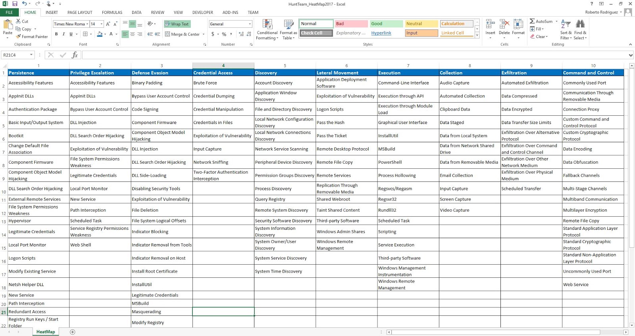This screenshot has width=635, height=336.
Task: Click the Paste clipboard icon
Action: point(8,25)
